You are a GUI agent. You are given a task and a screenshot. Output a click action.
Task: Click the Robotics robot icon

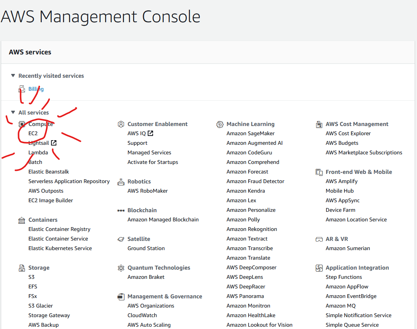121,182
